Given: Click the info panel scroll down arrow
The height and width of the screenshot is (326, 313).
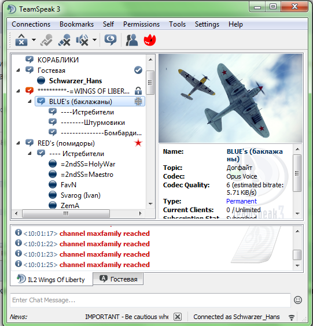Looking at the screenshot, I should click(x=297, y=213).
